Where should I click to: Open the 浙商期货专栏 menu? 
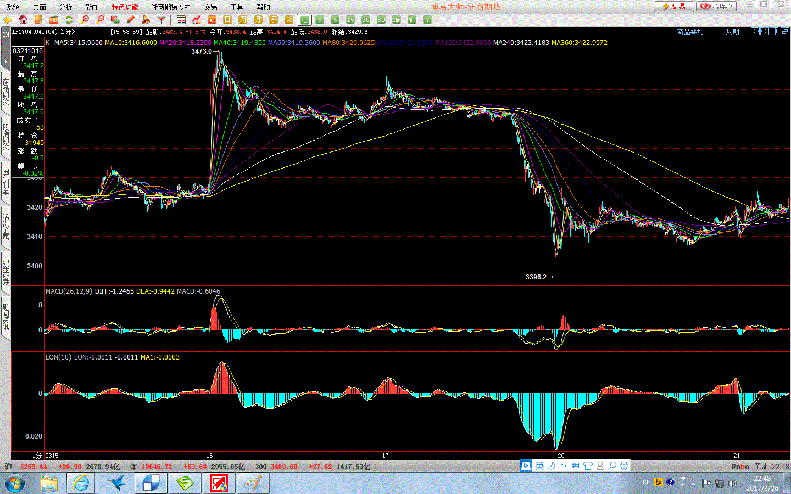171,7
